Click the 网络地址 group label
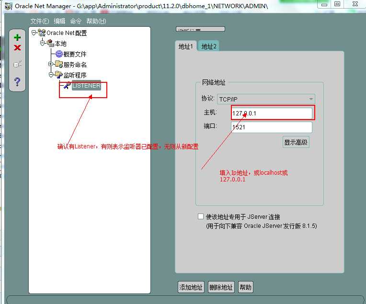366x304 pixels. [214, 82]
